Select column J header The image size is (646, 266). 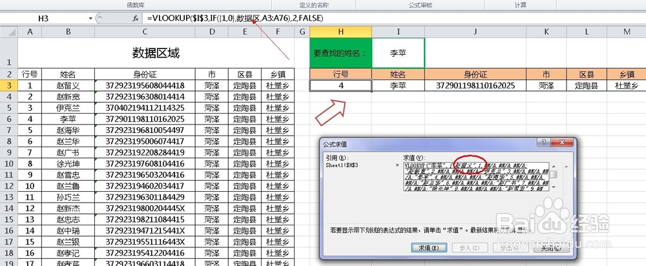475,32
